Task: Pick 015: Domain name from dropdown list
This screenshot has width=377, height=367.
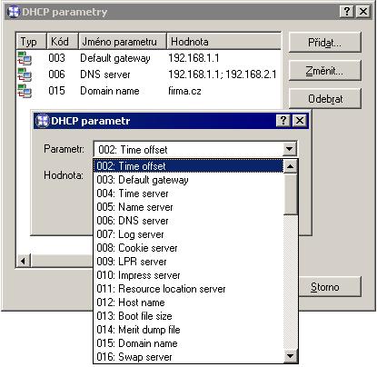Action: tap(188, 343)
